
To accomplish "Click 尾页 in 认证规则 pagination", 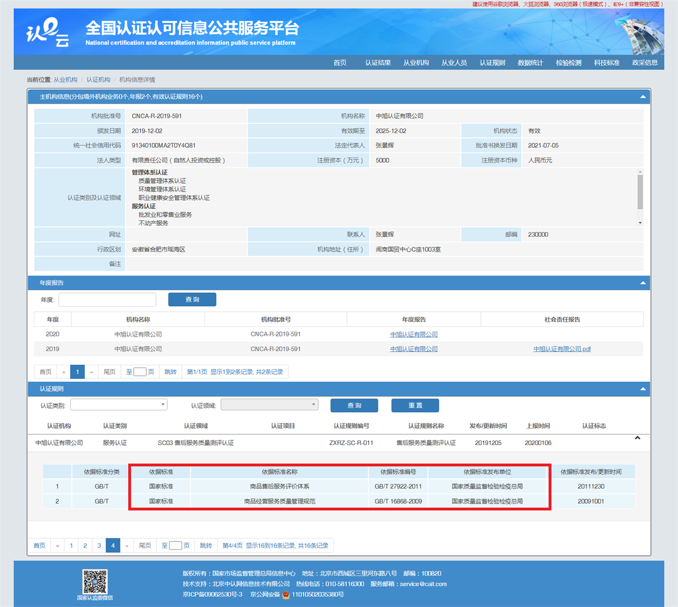I will click(x=145, y=545).
